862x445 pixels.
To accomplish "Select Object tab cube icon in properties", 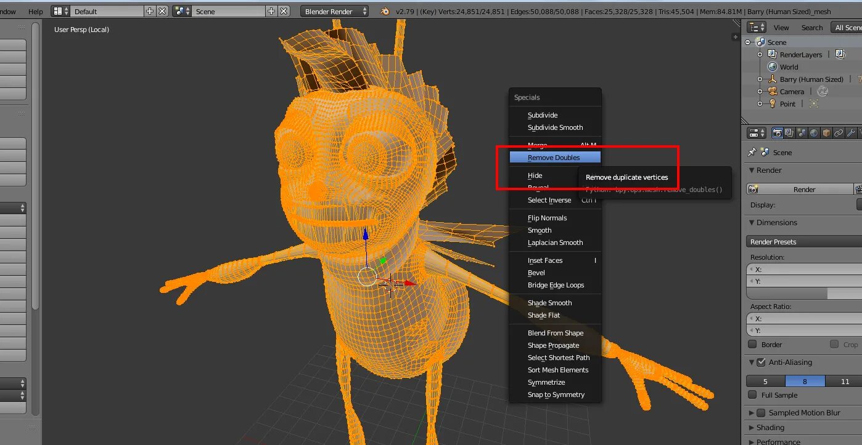I will point(826,133).
